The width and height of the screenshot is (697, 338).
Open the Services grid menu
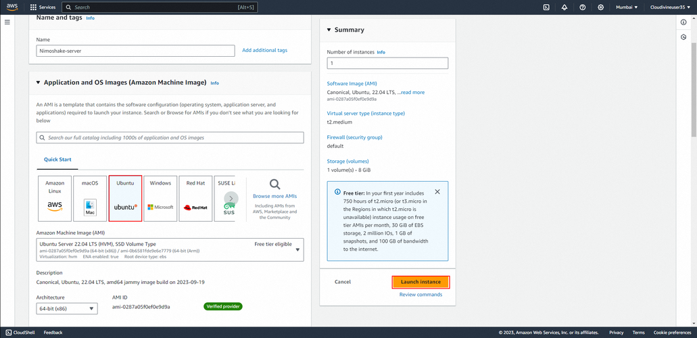[43, 7]
